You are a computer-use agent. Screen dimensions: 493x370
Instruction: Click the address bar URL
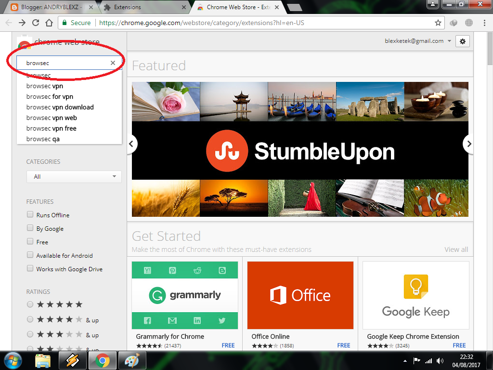pyautogui.click(x=202, y=23)
